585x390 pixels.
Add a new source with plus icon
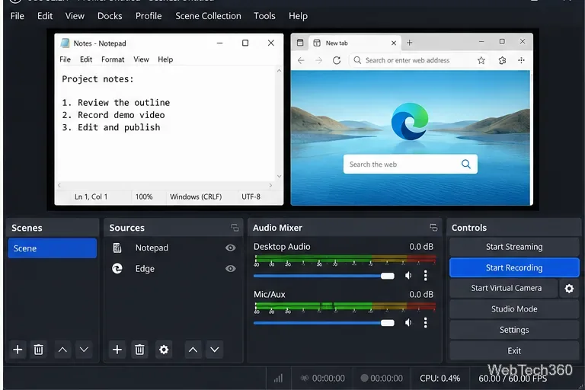point(117,350)
